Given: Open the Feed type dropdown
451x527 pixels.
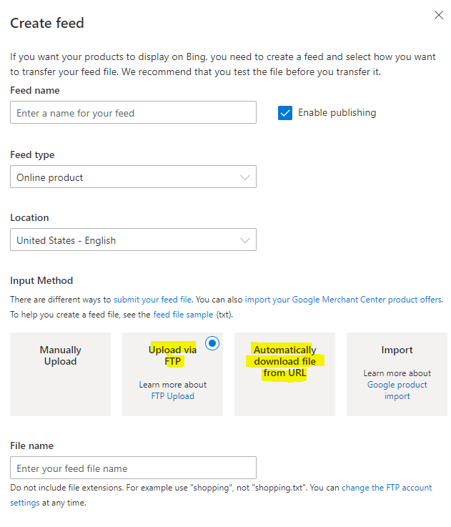Looking at the screenshot, I should 133,177.
